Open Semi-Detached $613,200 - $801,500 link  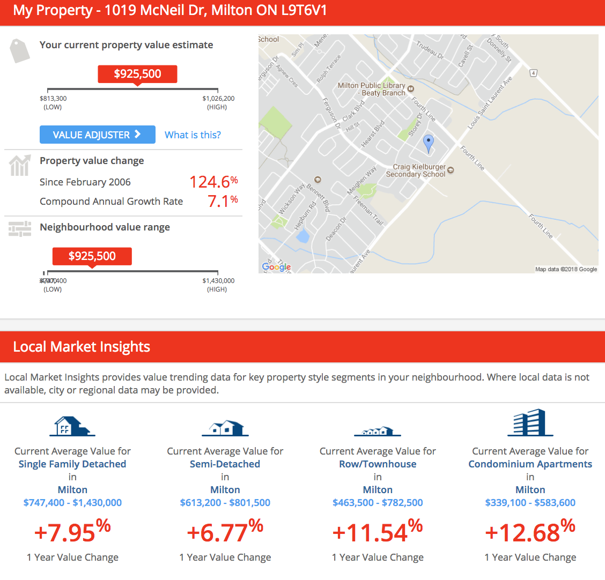coord(225,503)
